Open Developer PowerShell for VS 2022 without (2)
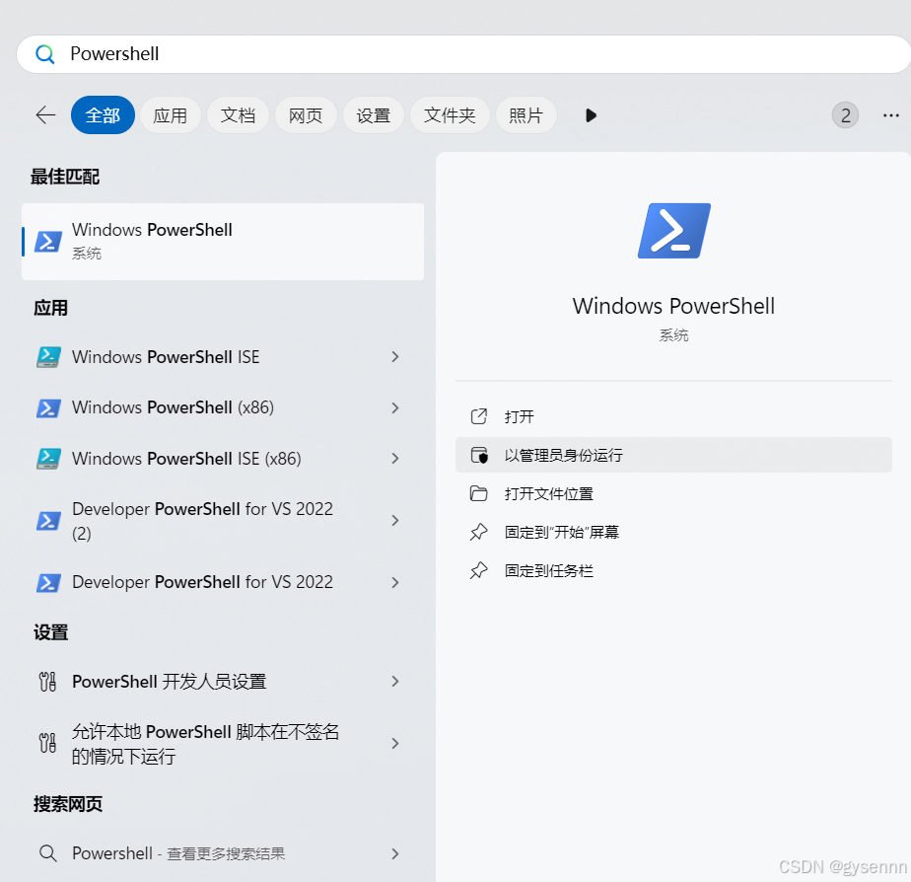 pos(223,582)
